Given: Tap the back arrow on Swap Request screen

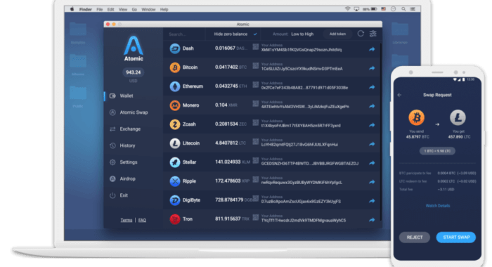Looking at the screenshot, I should coord(399,95).
